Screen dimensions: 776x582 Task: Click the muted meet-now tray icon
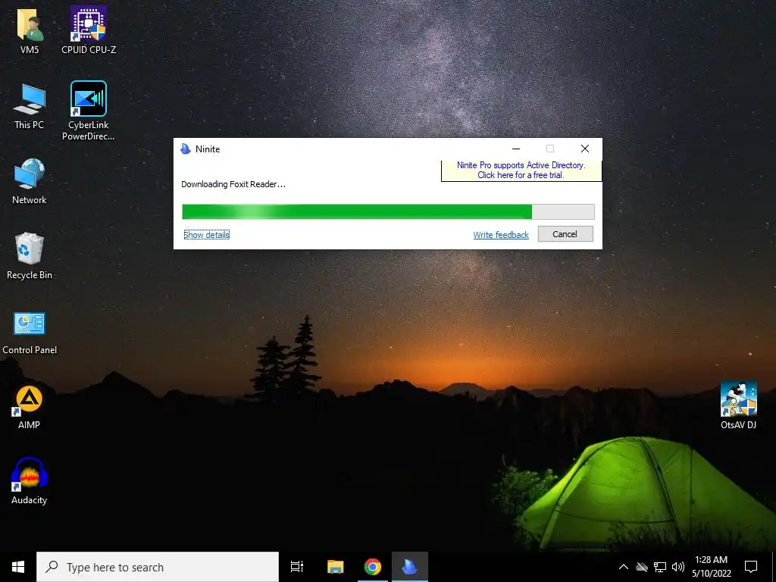point(642,567)
